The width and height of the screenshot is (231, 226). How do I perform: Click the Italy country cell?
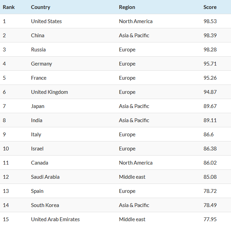click(36, 135)
